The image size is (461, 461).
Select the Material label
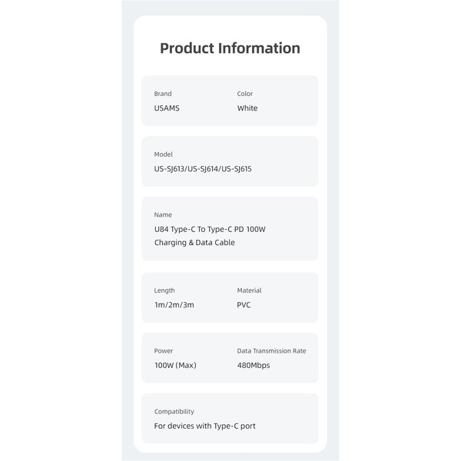click(249, 290)
